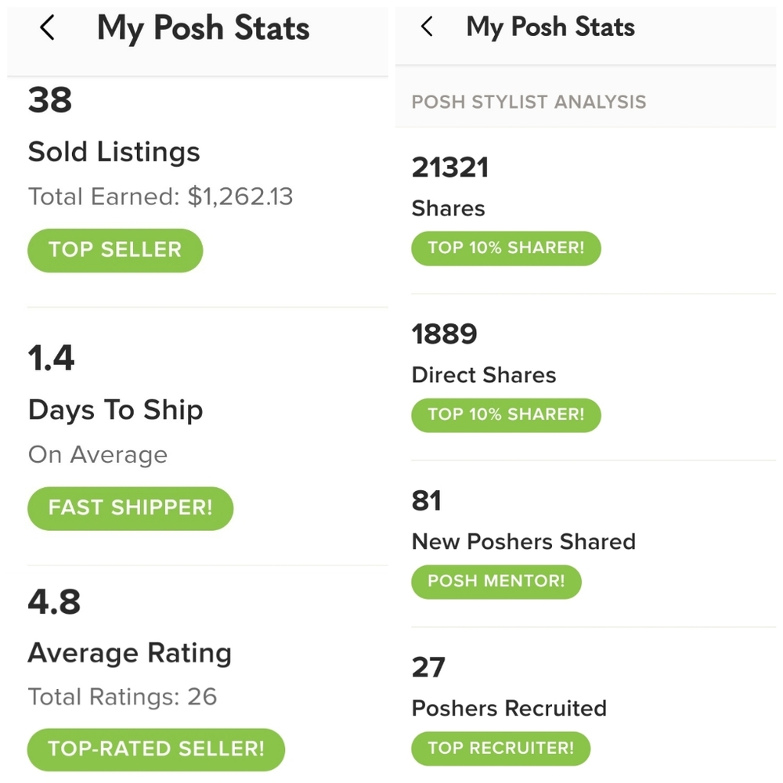Tap the back arrow on right Posh Stats screen
This screenshot has height=783, width=783.
pyautogui.click(x=427, y=27)
